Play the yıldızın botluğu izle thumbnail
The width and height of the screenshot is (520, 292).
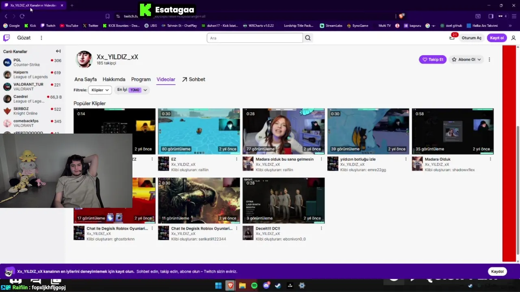pos(368,131)
